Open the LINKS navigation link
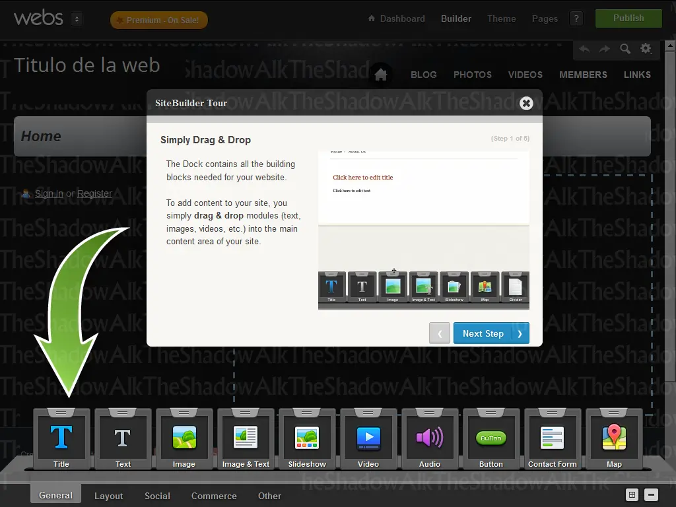Screen dimensions: 676x507 (637, 75)
